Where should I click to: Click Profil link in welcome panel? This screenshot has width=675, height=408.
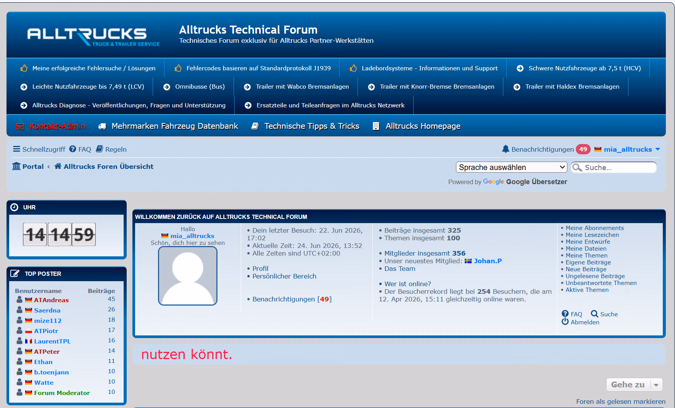click(x=260, y=269)
